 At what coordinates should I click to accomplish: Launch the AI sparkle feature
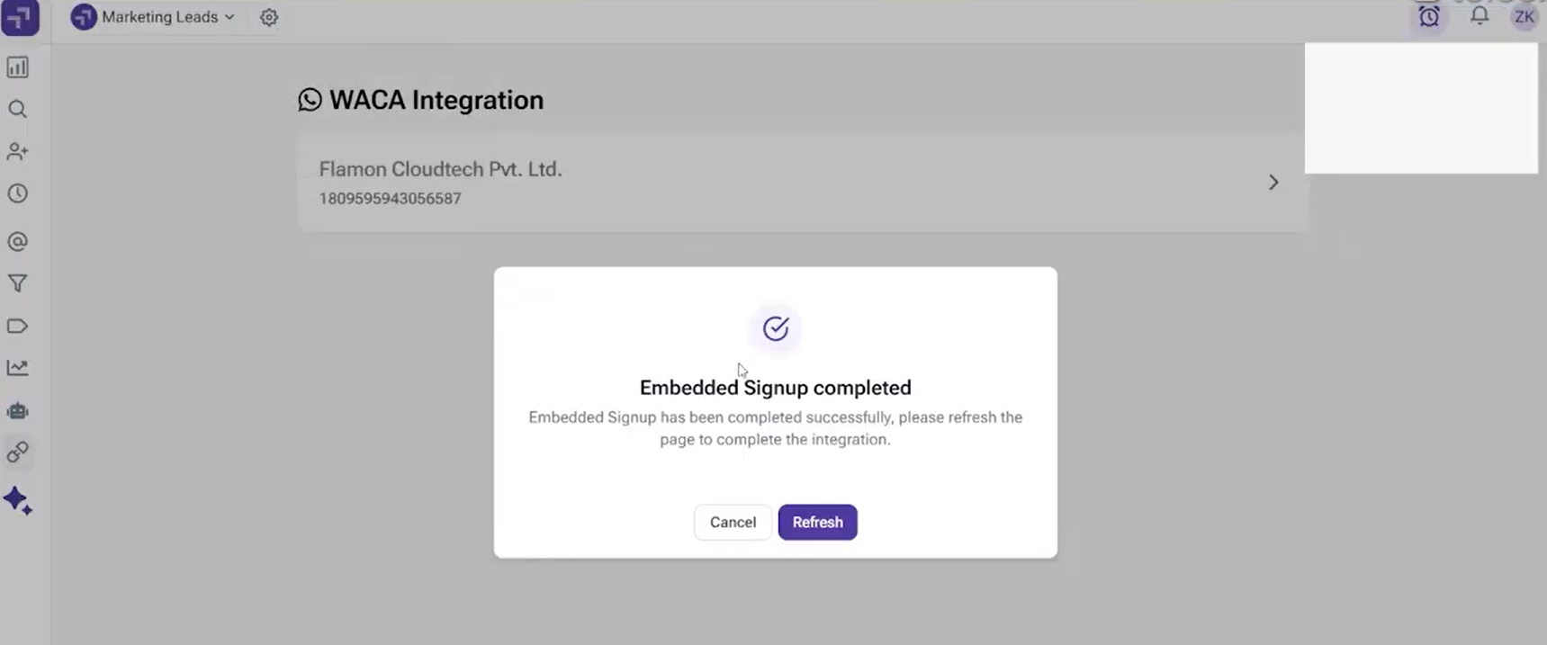pyautogui.click(x=18, y=501)
